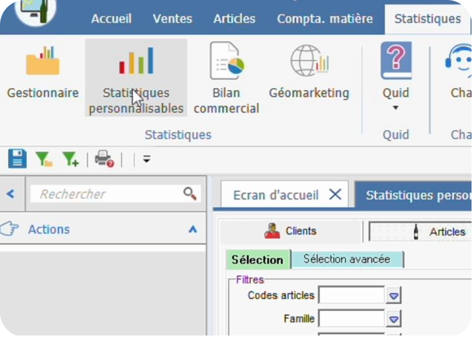Open a saved filter with the funnel-folder icon

(x=44, y=159)
